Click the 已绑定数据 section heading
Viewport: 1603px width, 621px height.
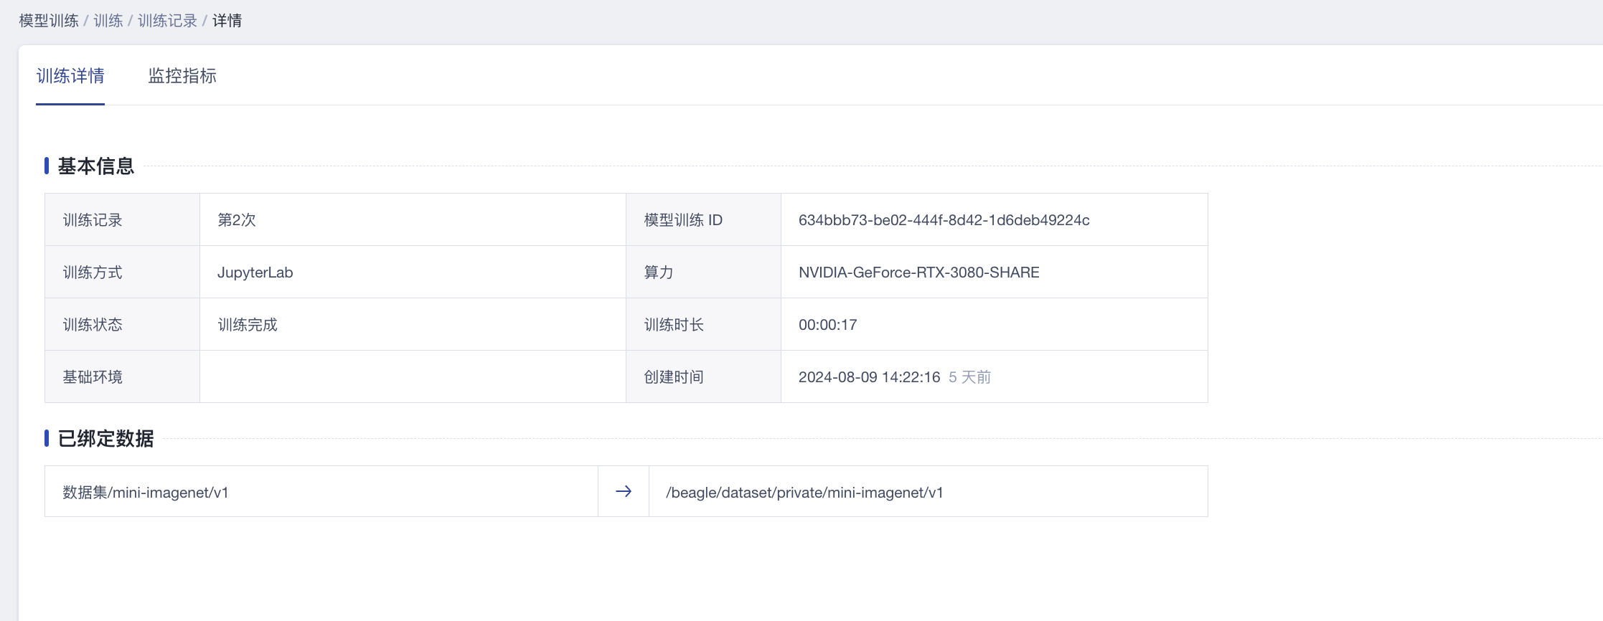105,439
